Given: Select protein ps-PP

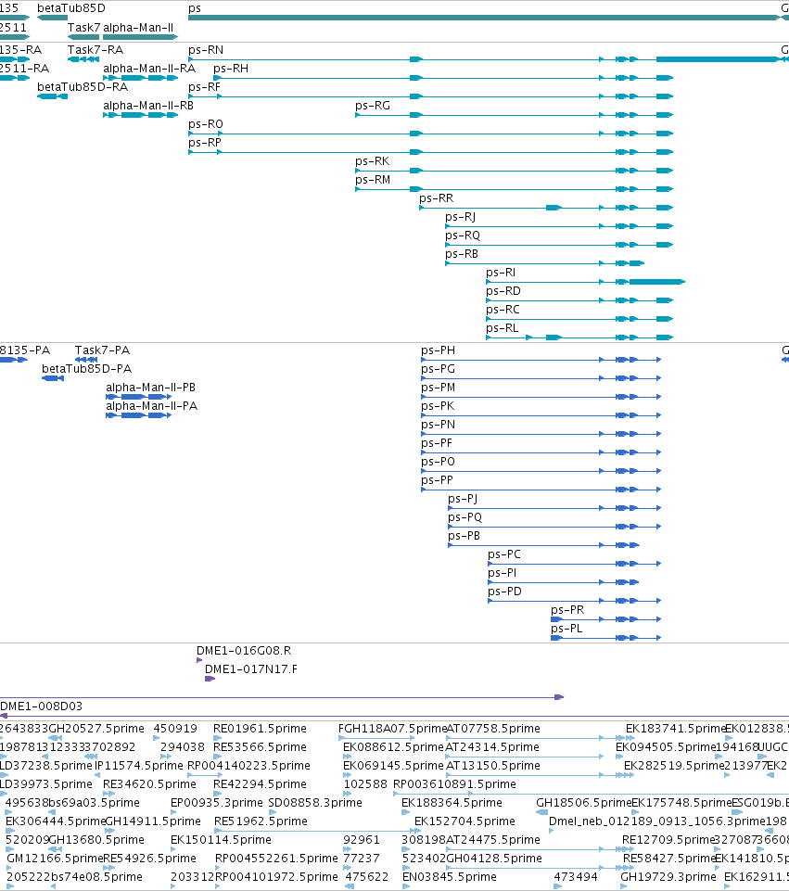Looking at the screenshot, I should (541, 490).
